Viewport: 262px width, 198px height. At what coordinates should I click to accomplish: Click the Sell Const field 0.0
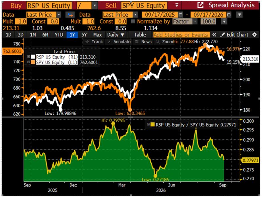click(121, 21)
